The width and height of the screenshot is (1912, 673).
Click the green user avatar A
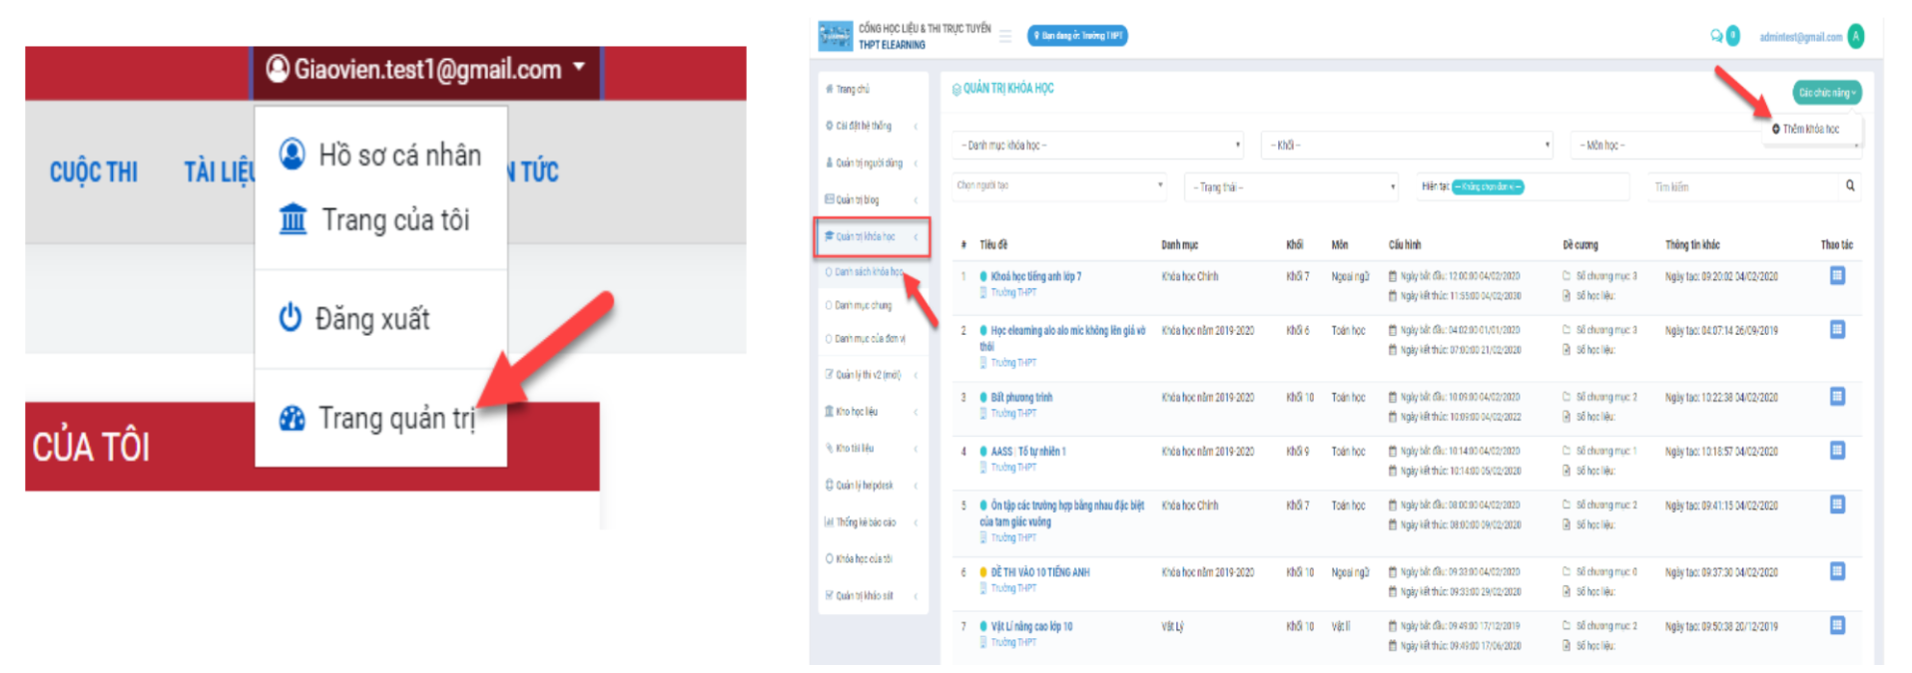click(1855, 37)
